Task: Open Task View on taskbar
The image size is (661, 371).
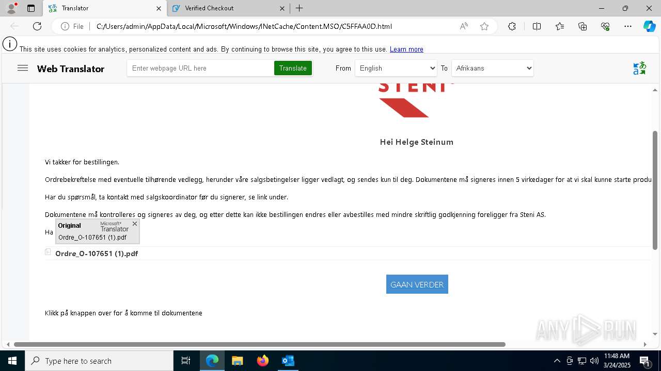Action: coord(186,361)
